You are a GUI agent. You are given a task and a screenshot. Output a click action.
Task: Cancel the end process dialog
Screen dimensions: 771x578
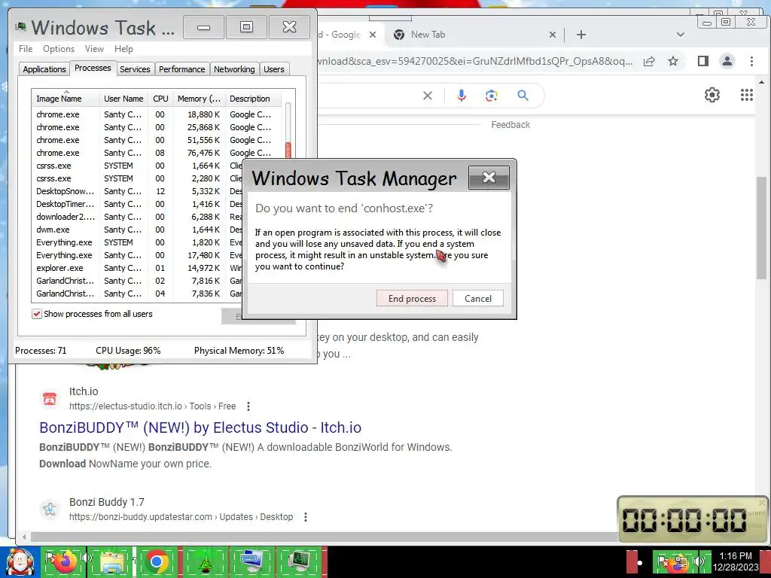click(x=478, y=298)
